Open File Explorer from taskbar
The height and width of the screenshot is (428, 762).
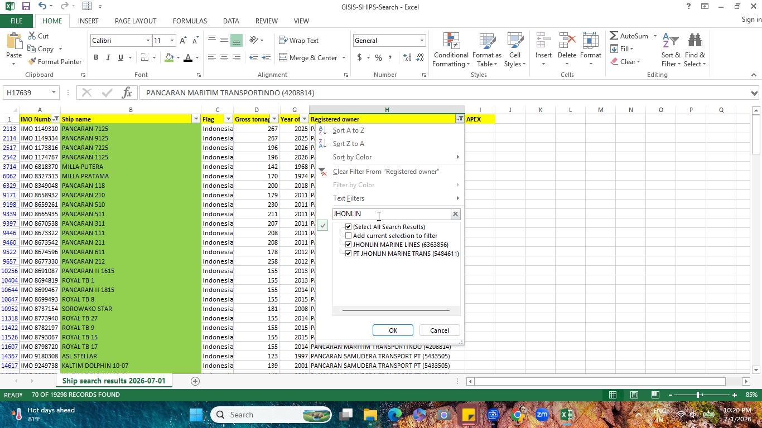pyautogui.click(x=370, y=415)
